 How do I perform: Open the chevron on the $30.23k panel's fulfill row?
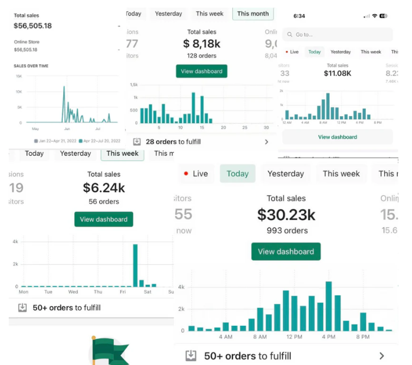click(x=382, y=356)
